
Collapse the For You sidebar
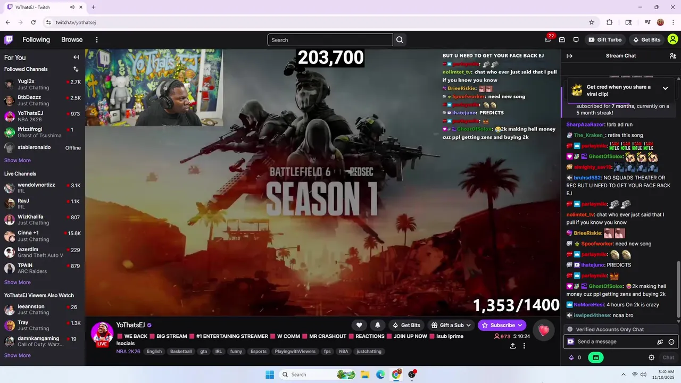[76, 57]
